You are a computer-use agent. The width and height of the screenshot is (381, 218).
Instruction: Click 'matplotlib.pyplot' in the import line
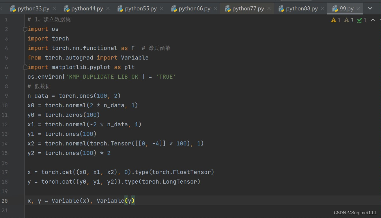pos(81,67)
